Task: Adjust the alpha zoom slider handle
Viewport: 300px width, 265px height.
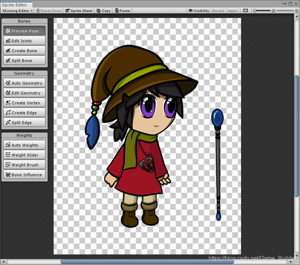Action: (x=255, y=11)
